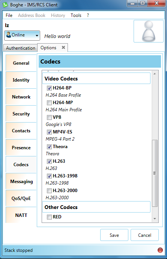The height and width of the screenshot is (259, 167).
Task: Disable the Theora codec checkbox
Action: tap(49, 147)
